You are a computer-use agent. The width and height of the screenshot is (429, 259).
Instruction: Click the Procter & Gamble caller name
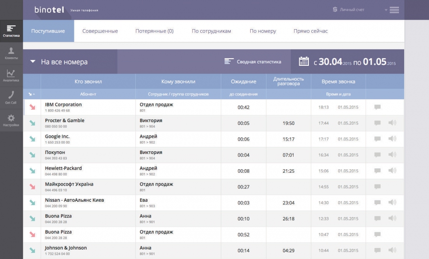(64, 121)
